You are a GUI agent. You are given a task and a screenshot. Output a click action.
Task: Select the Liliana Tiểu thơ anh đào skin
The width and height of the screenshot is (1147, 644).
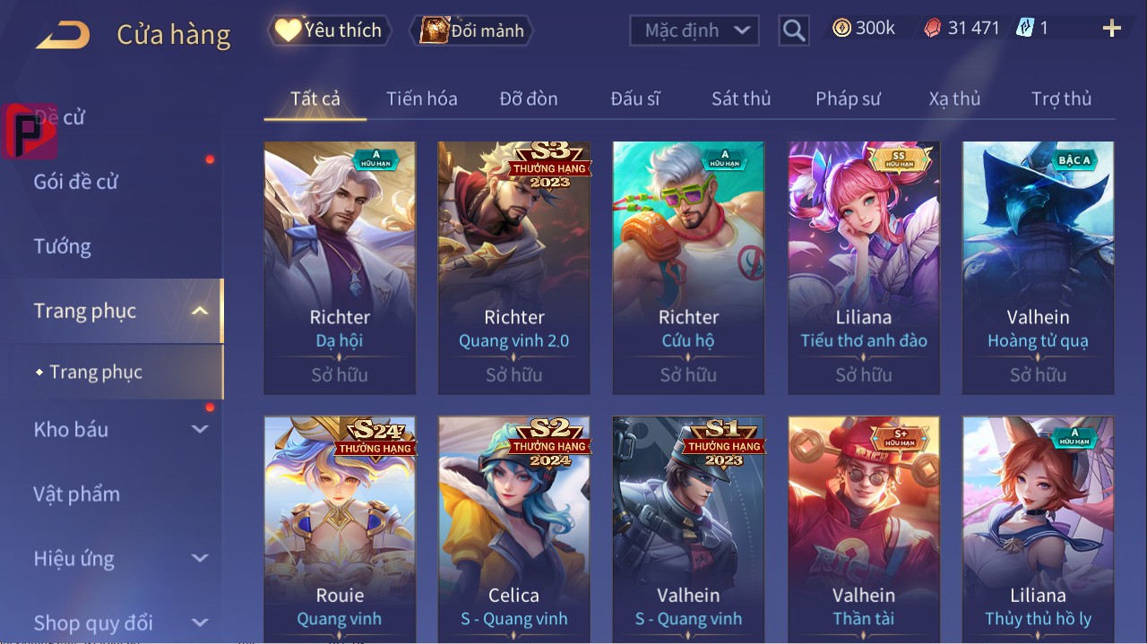(864, 267)
